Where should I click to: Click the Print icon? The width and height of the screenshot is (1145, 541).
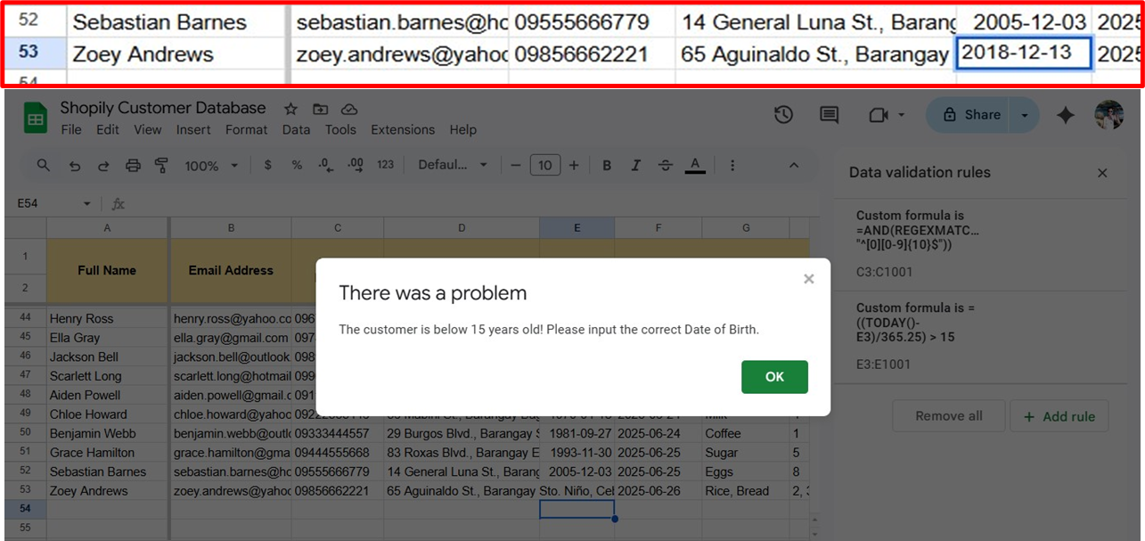[x=133, y=165]
